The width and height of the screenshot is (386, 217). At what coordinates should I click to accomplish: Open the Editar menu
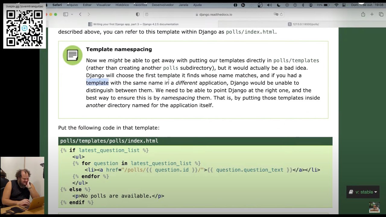(x=87, y=5)
